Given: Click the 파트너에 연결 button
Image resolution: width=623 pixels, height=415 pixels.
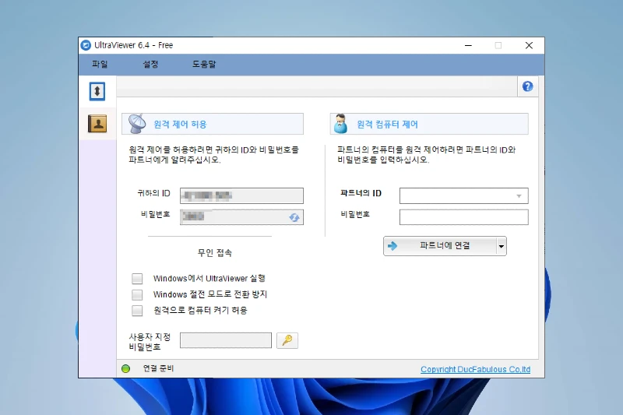Looking at the screenshot, I should click(440, 246).
